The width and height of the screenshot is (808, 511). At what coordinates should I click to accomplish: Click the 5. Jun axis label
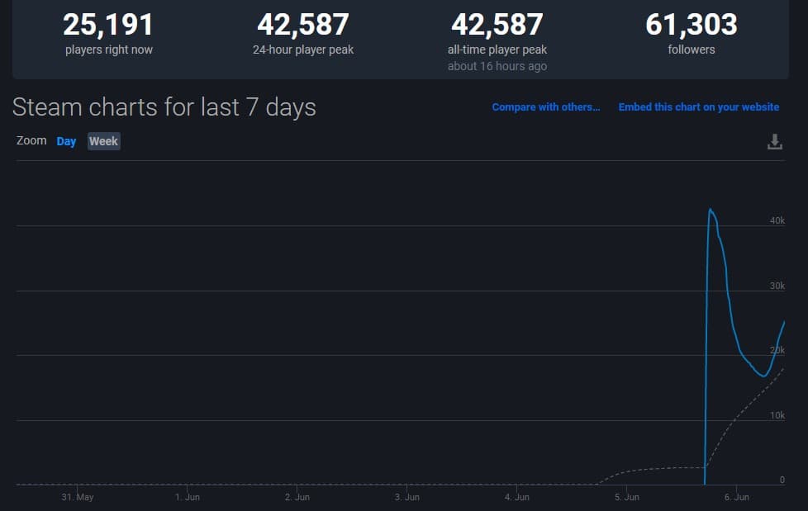[626, 497]
